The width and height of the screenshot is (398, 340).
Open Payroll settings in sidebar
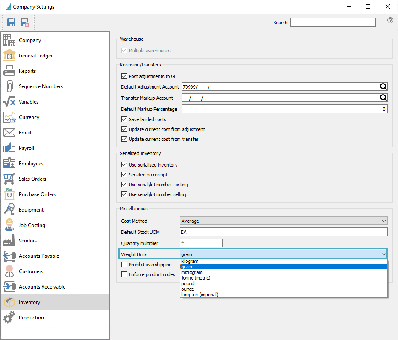pyautogui.click(x=26, y=148)
